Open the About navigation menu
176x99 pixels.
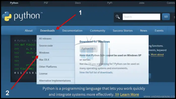29,31
